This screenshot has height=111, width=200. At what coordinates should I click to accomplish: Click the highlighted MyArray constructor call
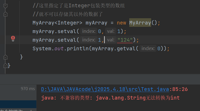pyautogui.click(x=140, y=23)
